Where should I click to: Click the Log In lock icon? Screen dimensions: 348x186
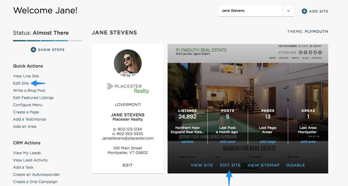pyautogui.click(x=300, y=46)
